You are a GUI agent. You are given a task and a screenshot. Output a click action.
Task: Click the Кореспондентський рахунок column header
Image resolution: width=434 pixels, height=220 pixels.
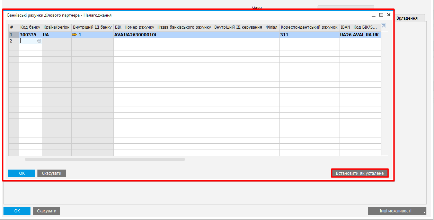pyautogui.click(x=309, y=27)
